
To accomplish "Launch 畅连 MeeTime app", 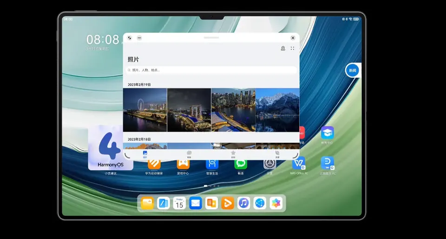I will [241, 164].
